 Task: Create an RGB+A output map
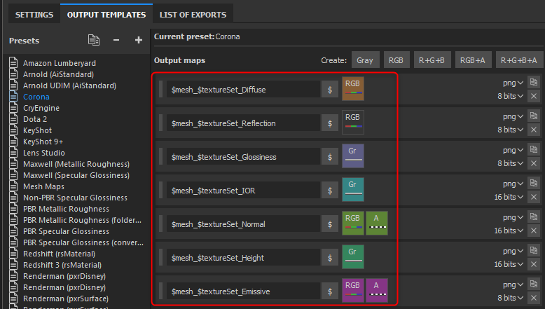tap(472, 60)
